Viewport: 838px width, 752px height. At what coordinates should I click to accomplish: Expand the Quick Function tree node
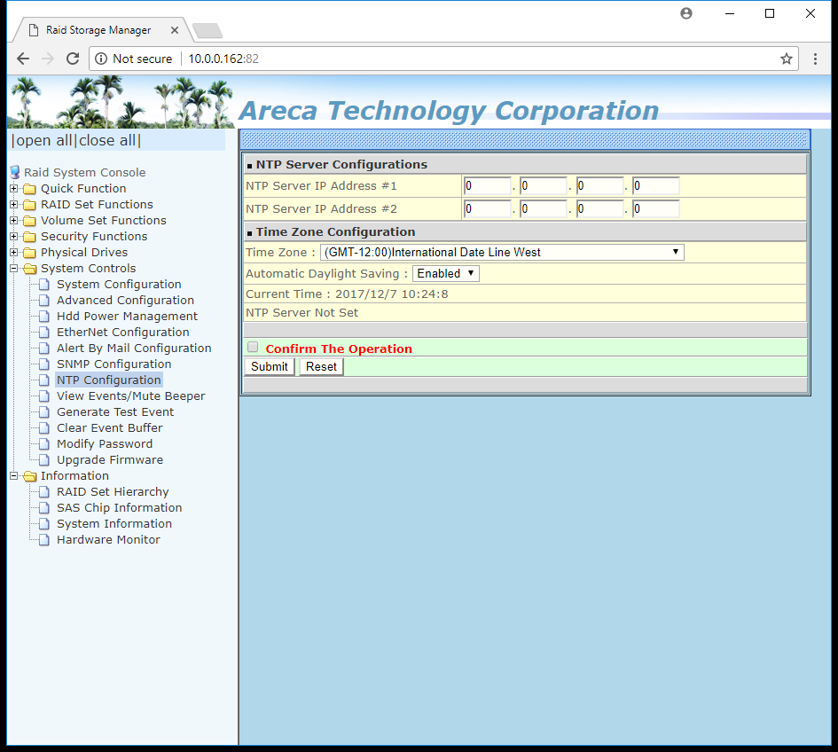14,189
